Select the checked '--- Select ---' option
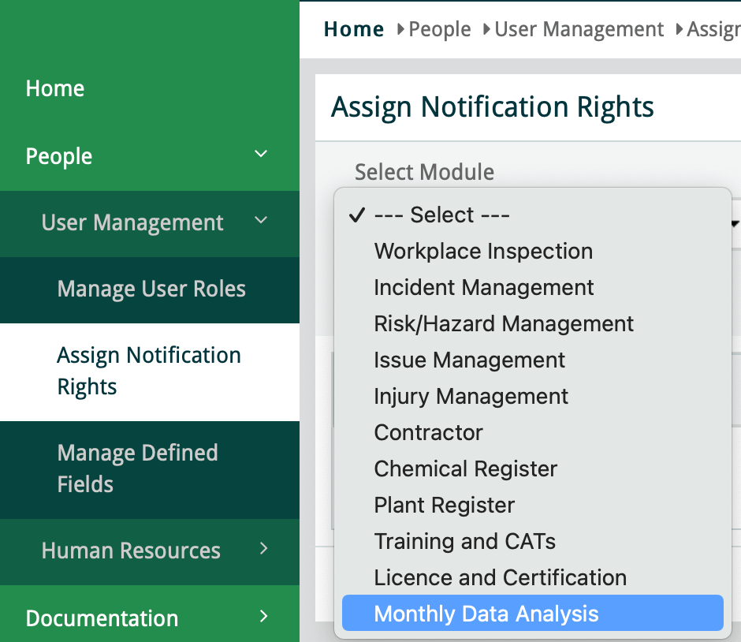Image resolution: width=741 pixels, height=642 pixels. [x=441, y=215]
